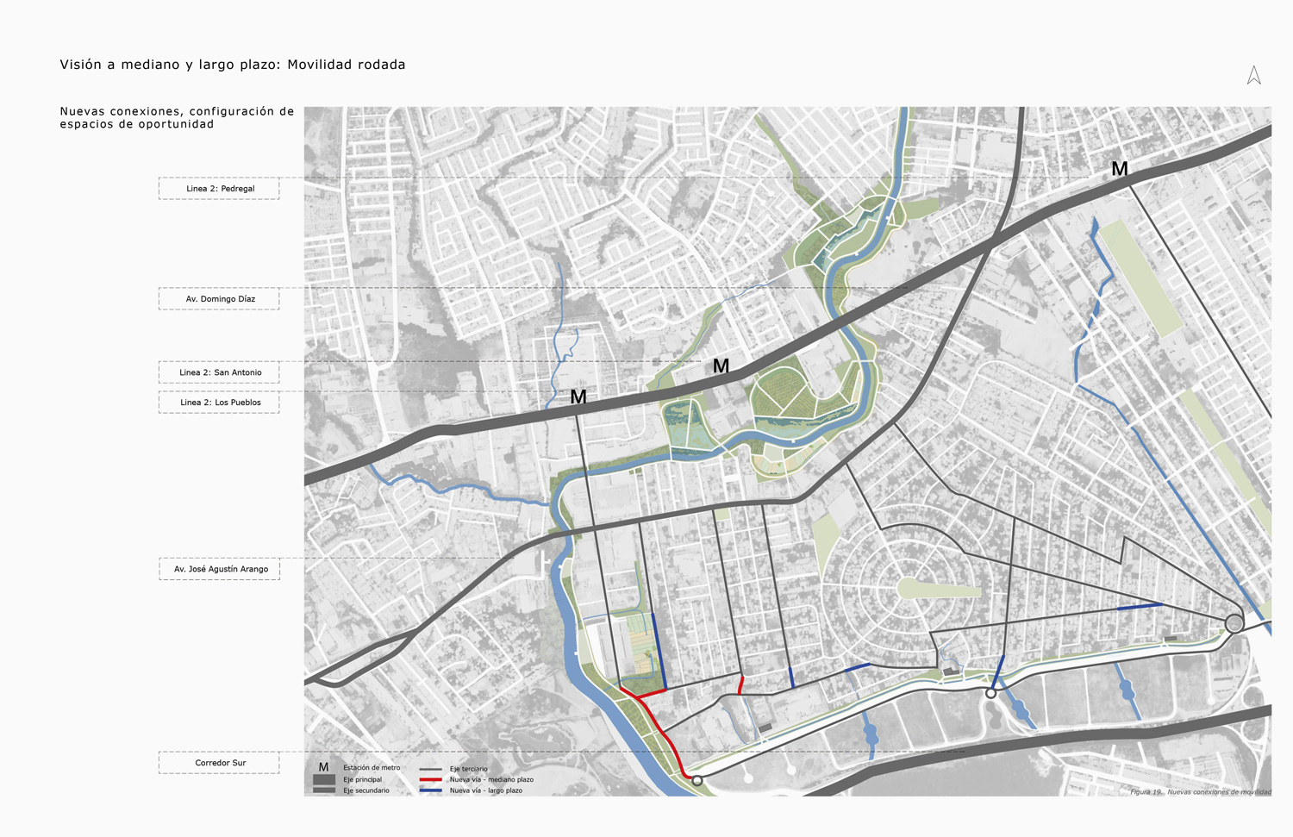Select the 'Corredor Sur' label box
Image resolution: width=1293 pixels, height=837 pixels.
pos(219,763)
